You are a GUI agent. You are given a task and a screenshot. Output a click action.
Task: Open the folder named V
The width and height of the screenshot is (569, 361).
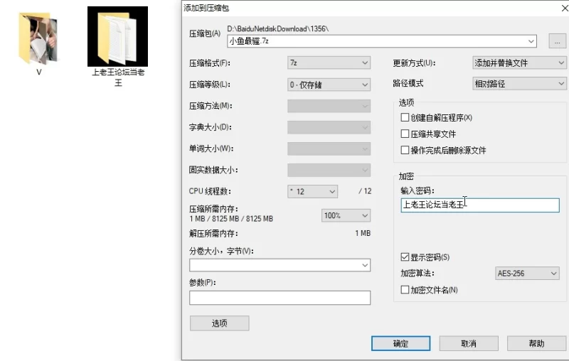[38, 39]
